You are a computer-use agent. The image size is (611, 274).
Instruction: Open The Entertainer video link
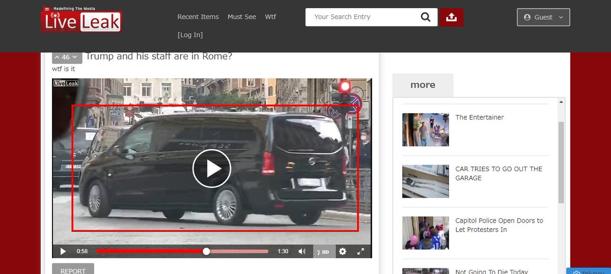480,117
